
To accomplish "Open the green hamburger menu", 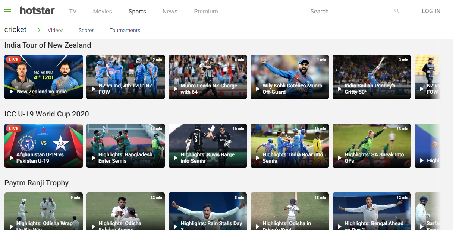I will (x=8, y=11).
